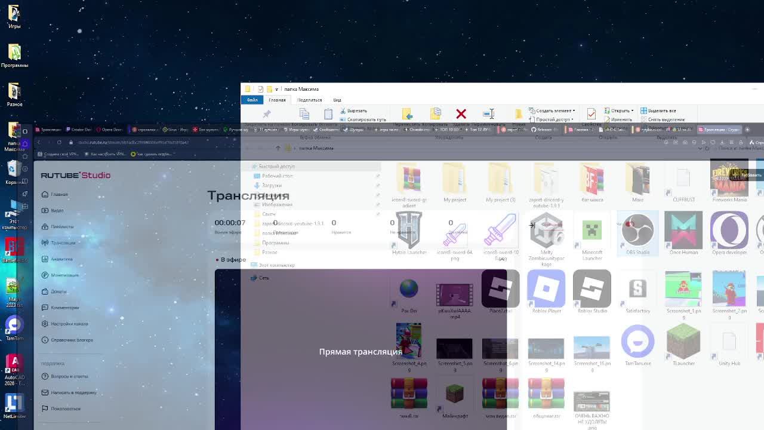This screenshot has height=430, width=764.
Task: Click the Properties checkmark icon in ribbon
Action: (x=591, y=113)
